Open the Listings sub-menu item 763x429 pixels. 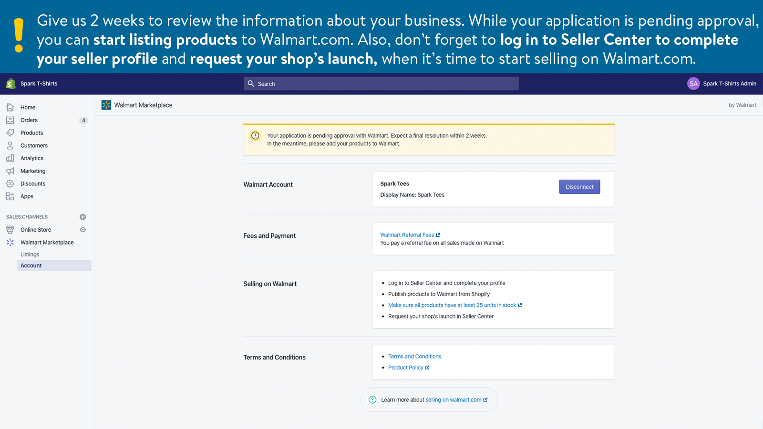[x=30, y=255]
